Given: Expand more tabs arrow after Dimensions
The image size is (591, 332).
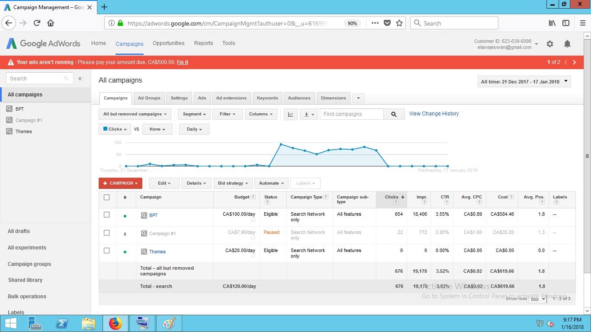Looking at the screenshot, I should [358, 98].
